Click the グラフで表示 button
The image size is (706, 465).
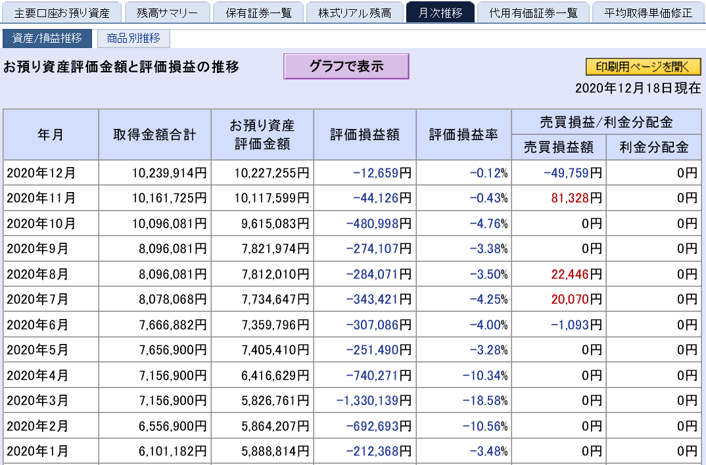coord(346,66)
